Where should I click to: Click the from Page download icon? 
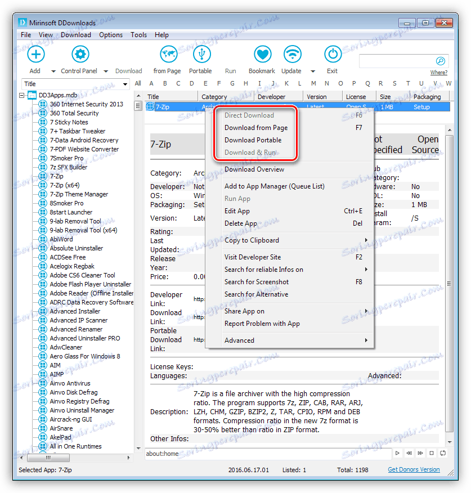(168, 54)
